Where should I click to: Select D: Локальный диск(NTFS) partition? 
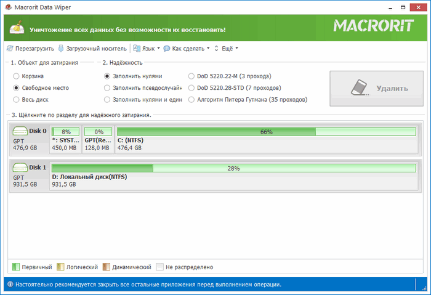(233, 176)
